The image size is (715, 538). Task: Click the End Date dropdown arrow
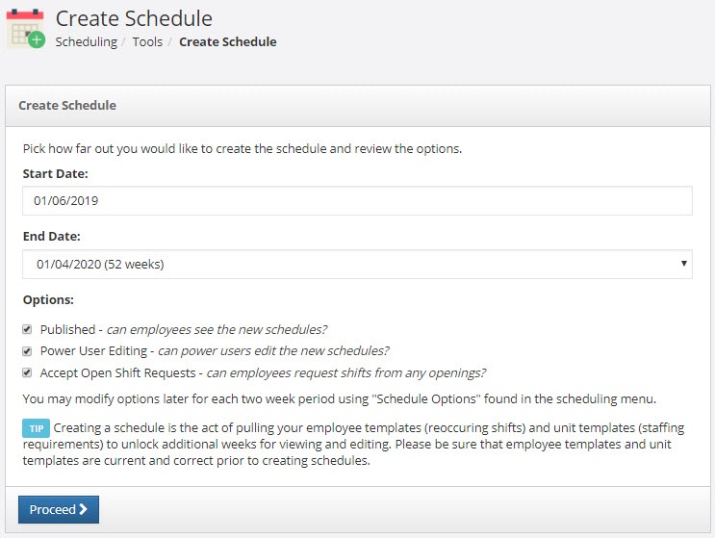click(x=683, y=264)
